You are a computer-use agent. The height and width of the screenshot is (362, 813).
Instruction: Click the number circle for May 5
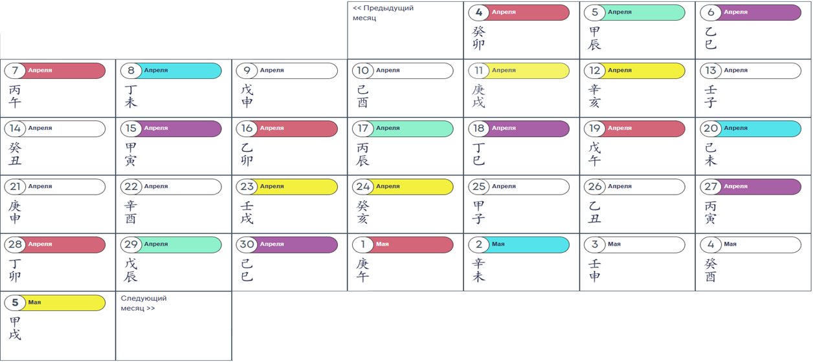15,303
